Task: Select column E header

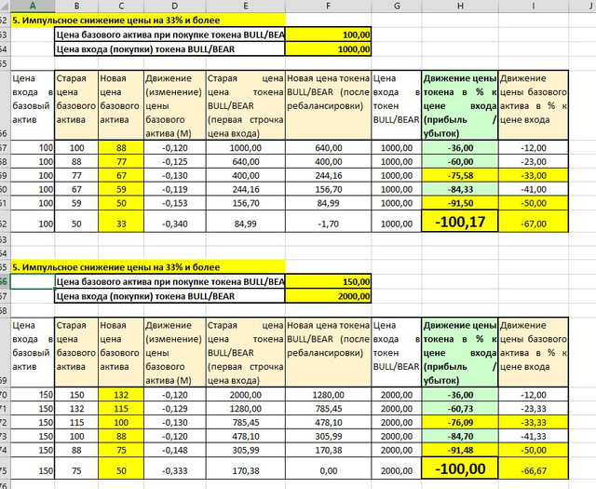Action: (246, 6)
